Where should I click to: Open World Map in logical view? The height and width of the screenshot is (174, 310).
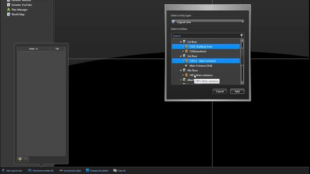coord(18,14)
